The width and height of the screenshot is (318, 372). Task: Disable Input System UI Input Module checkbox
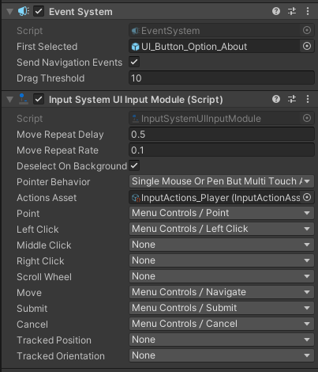[x=39, y=100]
